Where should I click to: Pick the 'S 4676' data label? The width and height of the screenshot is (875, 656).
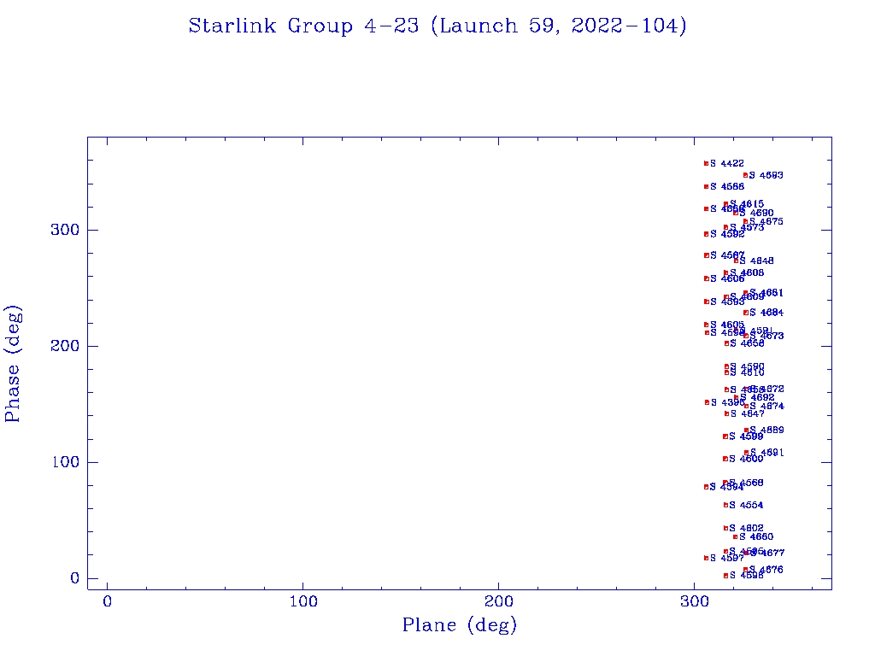[766, 570]
